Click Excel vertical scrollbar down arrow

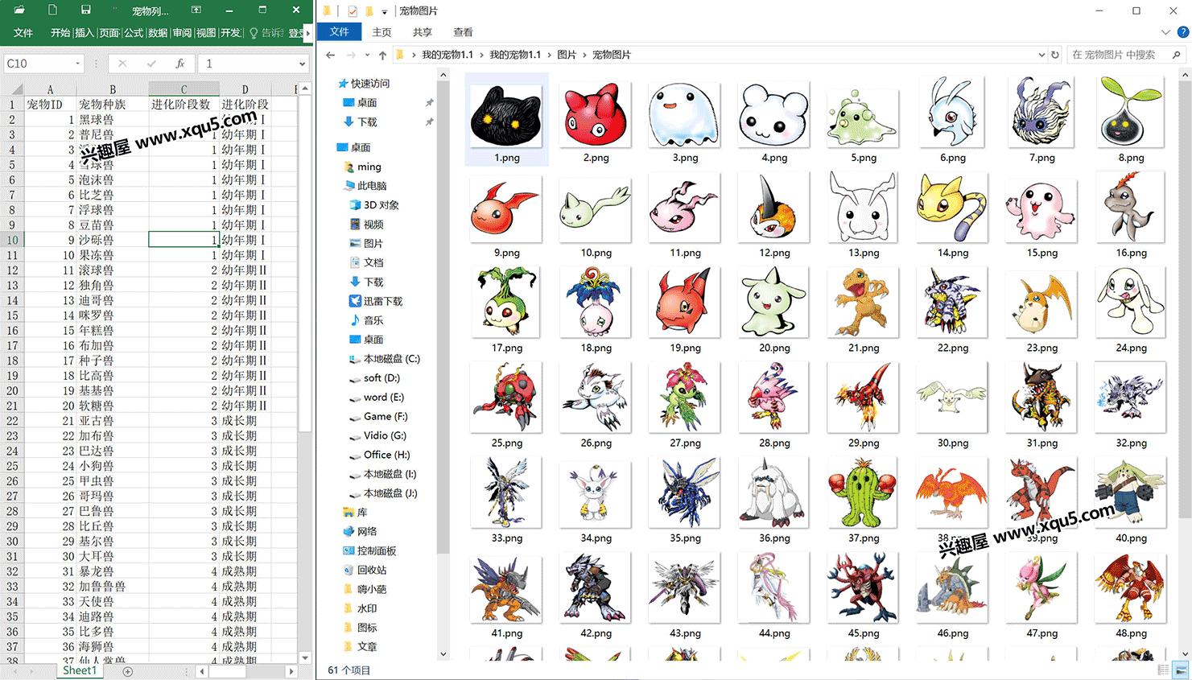(x=305, y=657)
